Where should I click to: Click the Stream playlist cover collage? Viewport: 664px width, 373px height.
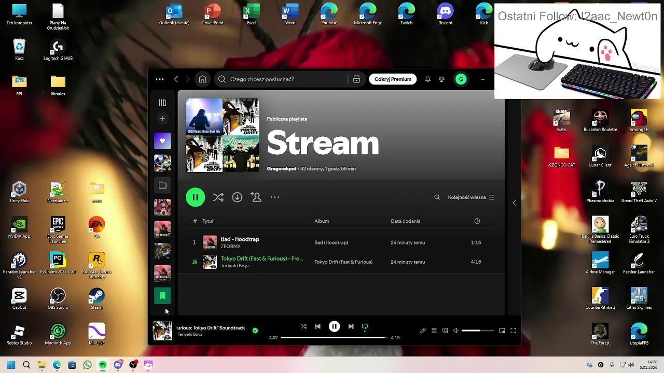tap(223, 135)
